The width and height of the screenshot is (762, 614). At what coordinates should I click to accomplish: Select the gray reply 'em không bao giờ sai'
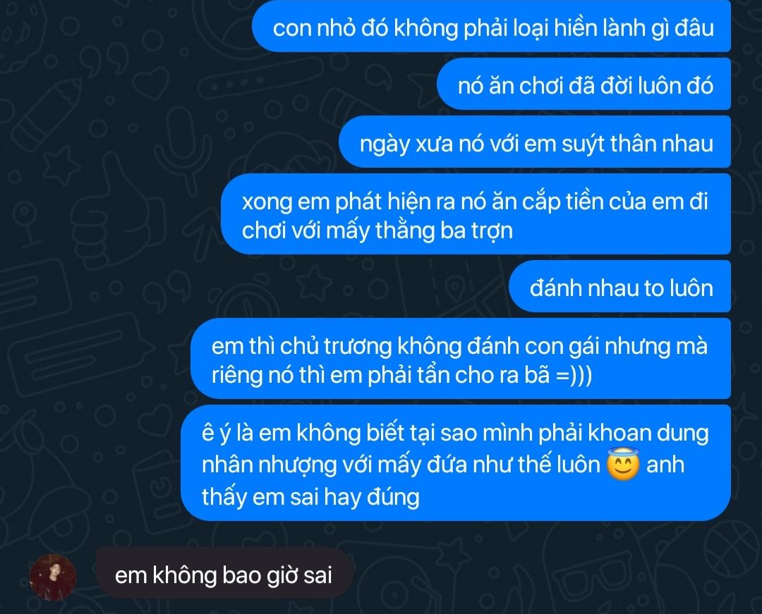224,575
